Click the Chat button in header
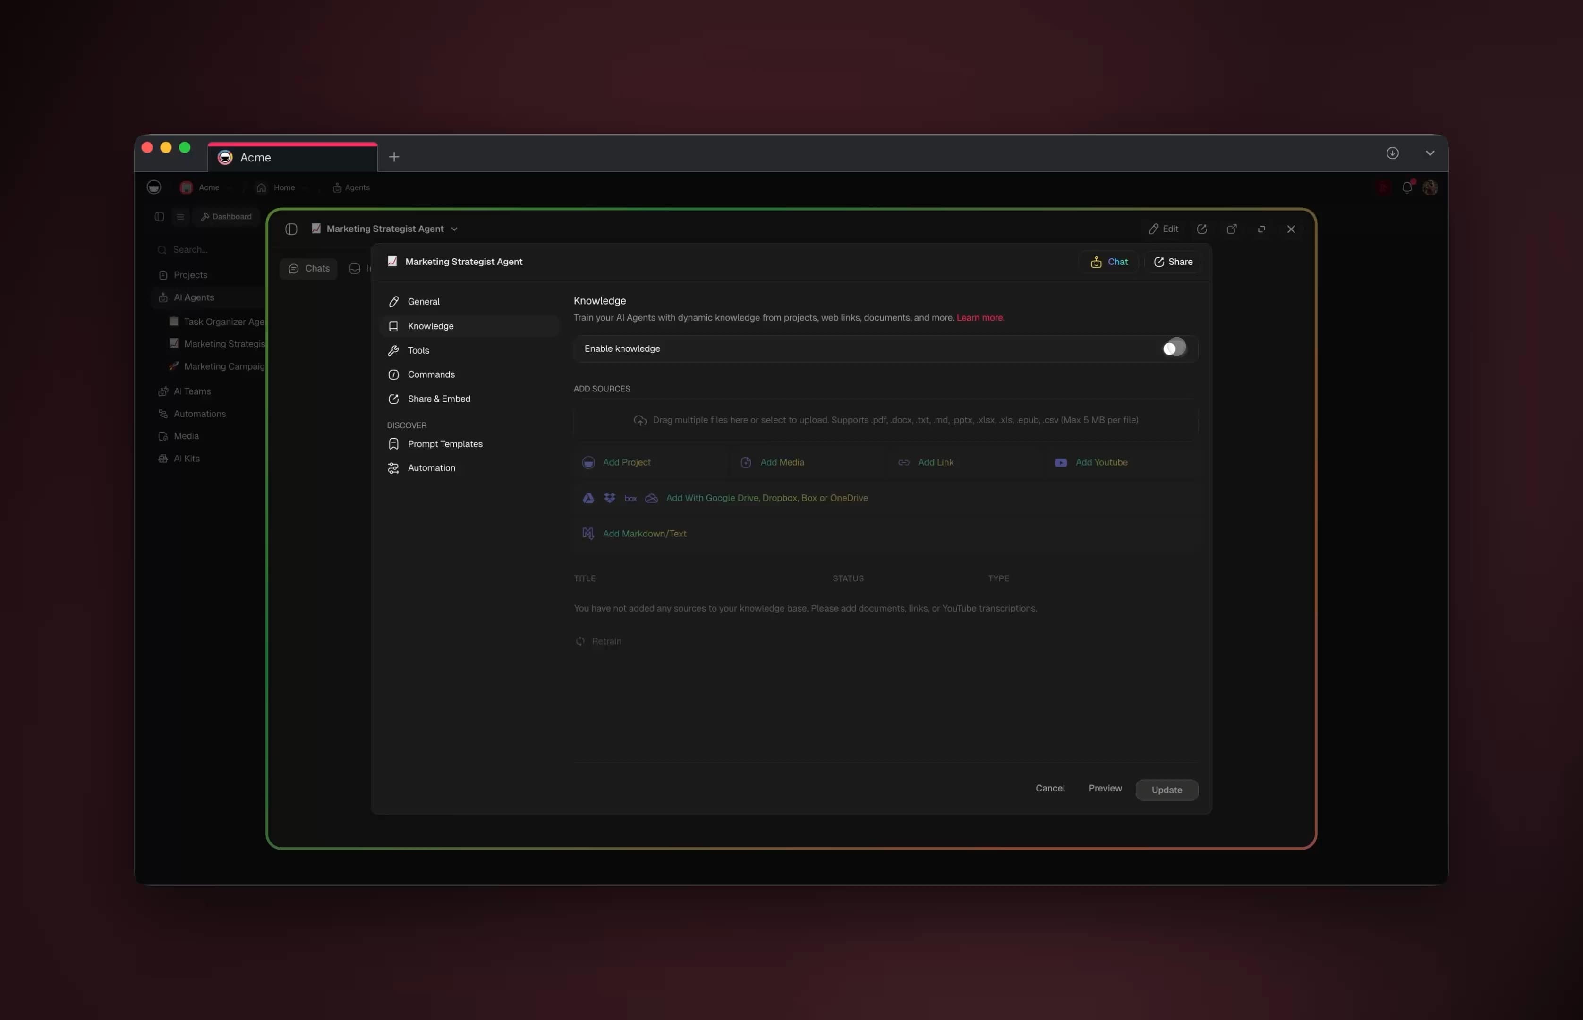The height and width of the screenshot is (1020, 1583). pyautogui.click(x=1109, y=262)
